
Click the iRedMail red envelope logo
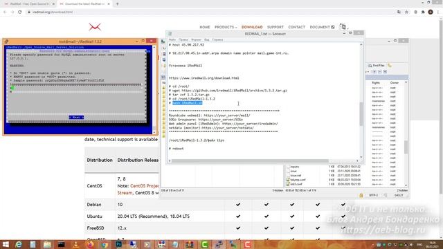pyautogui.click(x=95, y=27)
